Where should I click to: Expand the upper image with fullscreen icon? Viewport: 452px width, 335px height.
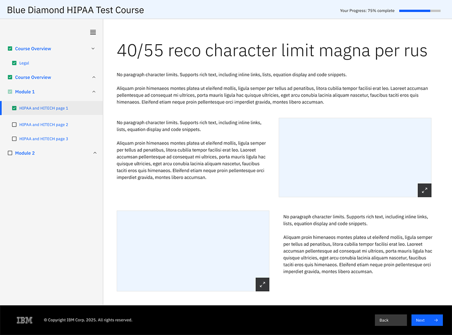tap(424, 190)
